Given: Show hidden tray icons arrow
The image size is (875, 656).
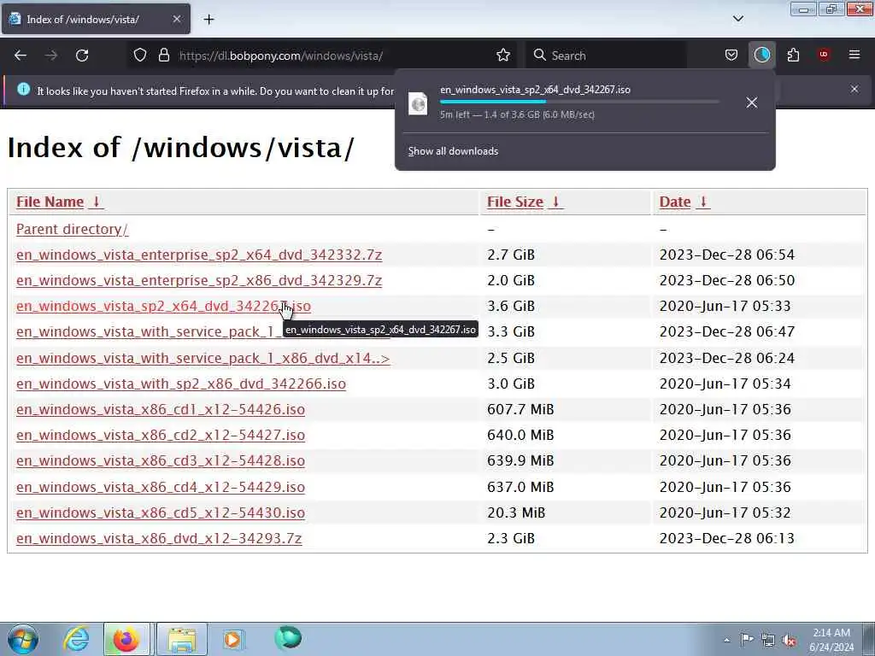Looking at the screenshot, I should (726, 641).
